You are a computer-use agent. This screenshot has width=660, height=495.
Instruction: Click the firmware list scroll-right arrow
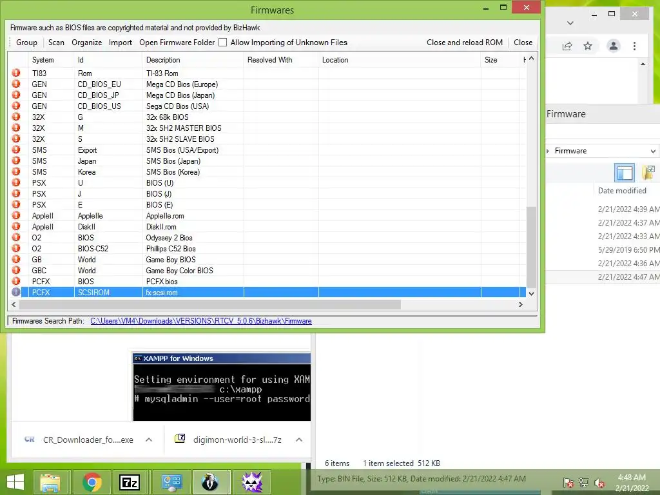[521, 304]
